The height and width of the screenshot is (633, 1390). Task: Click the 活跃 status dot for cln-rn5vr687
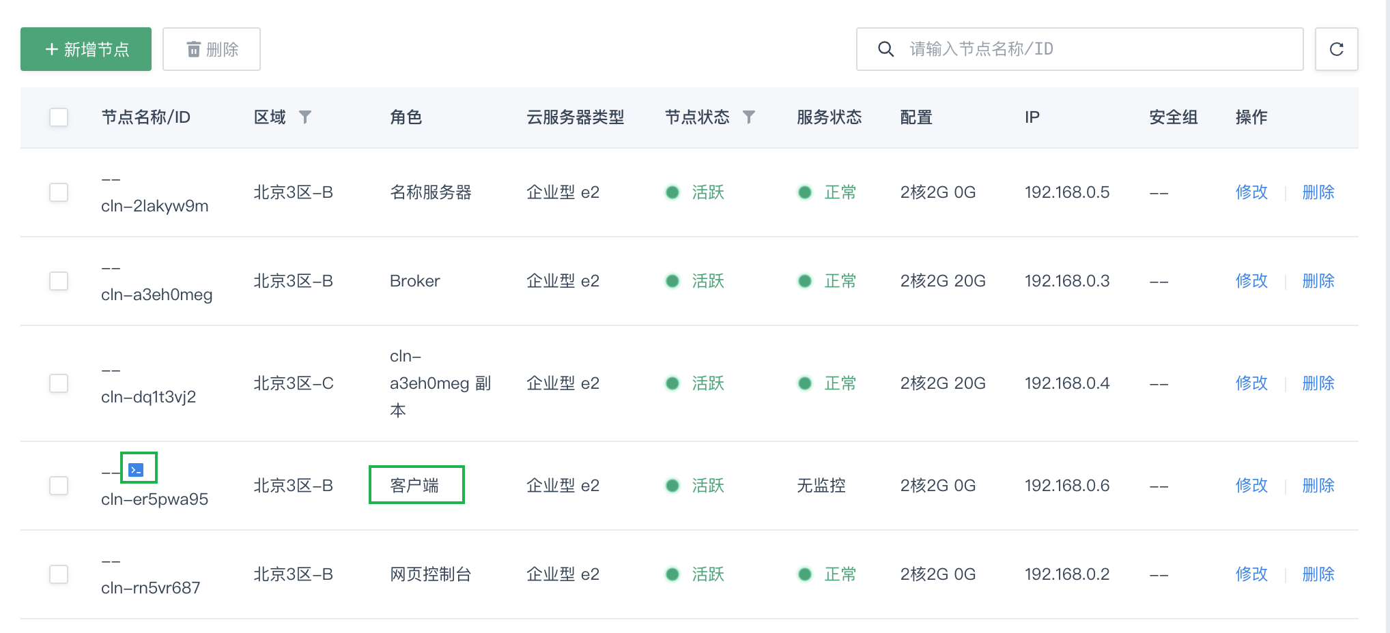[x=672, y=574]
